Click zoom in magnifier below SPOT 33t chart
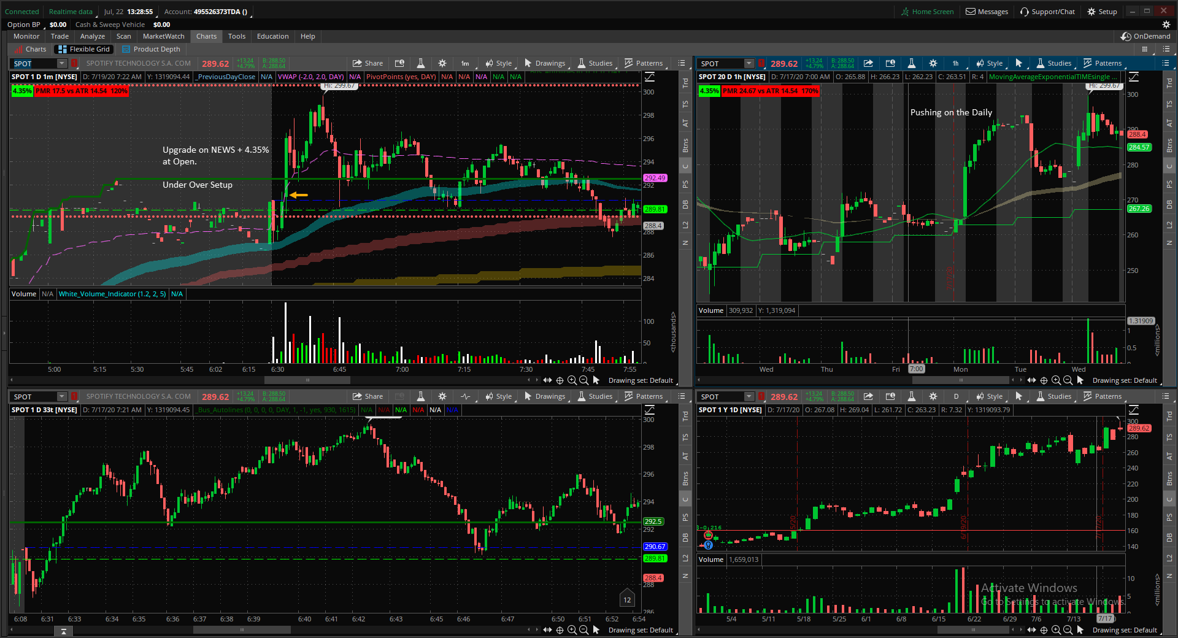The image size is (1178, 638). click(572, 630)
